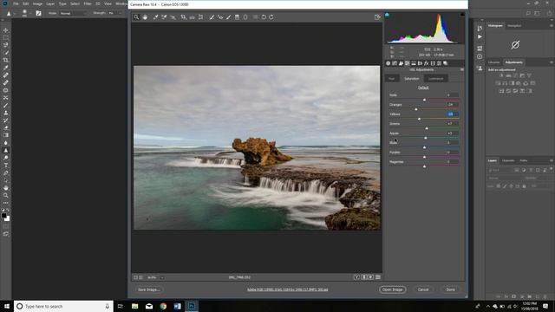
Task: Select the Straighten tool
Action: pyautogui.click(x=192, y=17)
